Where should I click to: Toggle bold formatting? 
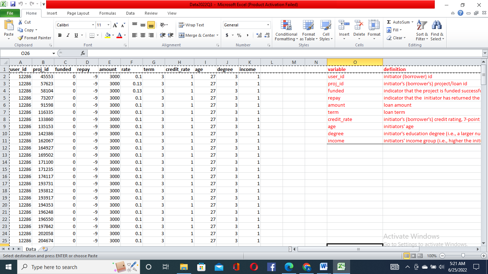pyautogui.click(x=60, y=36)
